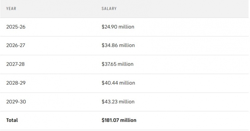Viewport: 250px width, 131px height.
Task: Click the $37.65 million salary value
Action: [x=118, y=64]
